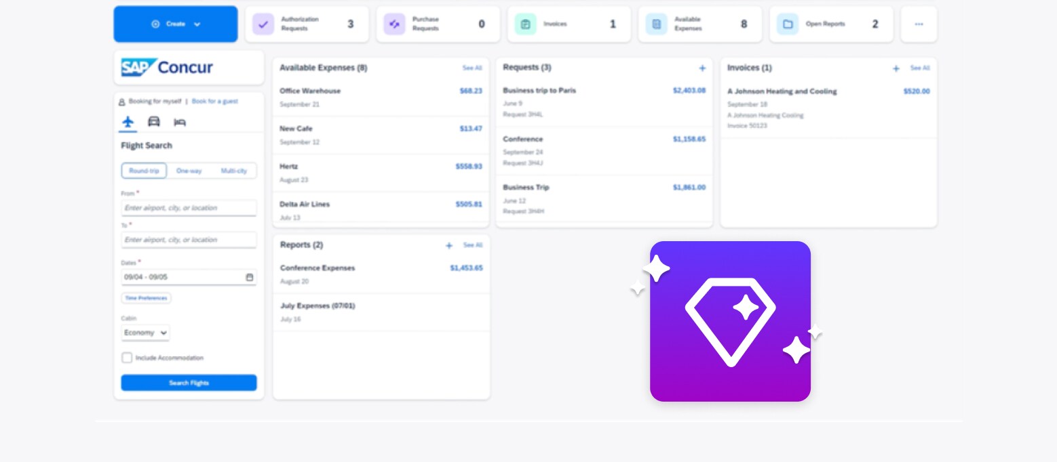1057x462 pixels.
Task: Click the Time Preferences button
Action: coord(146,298)
